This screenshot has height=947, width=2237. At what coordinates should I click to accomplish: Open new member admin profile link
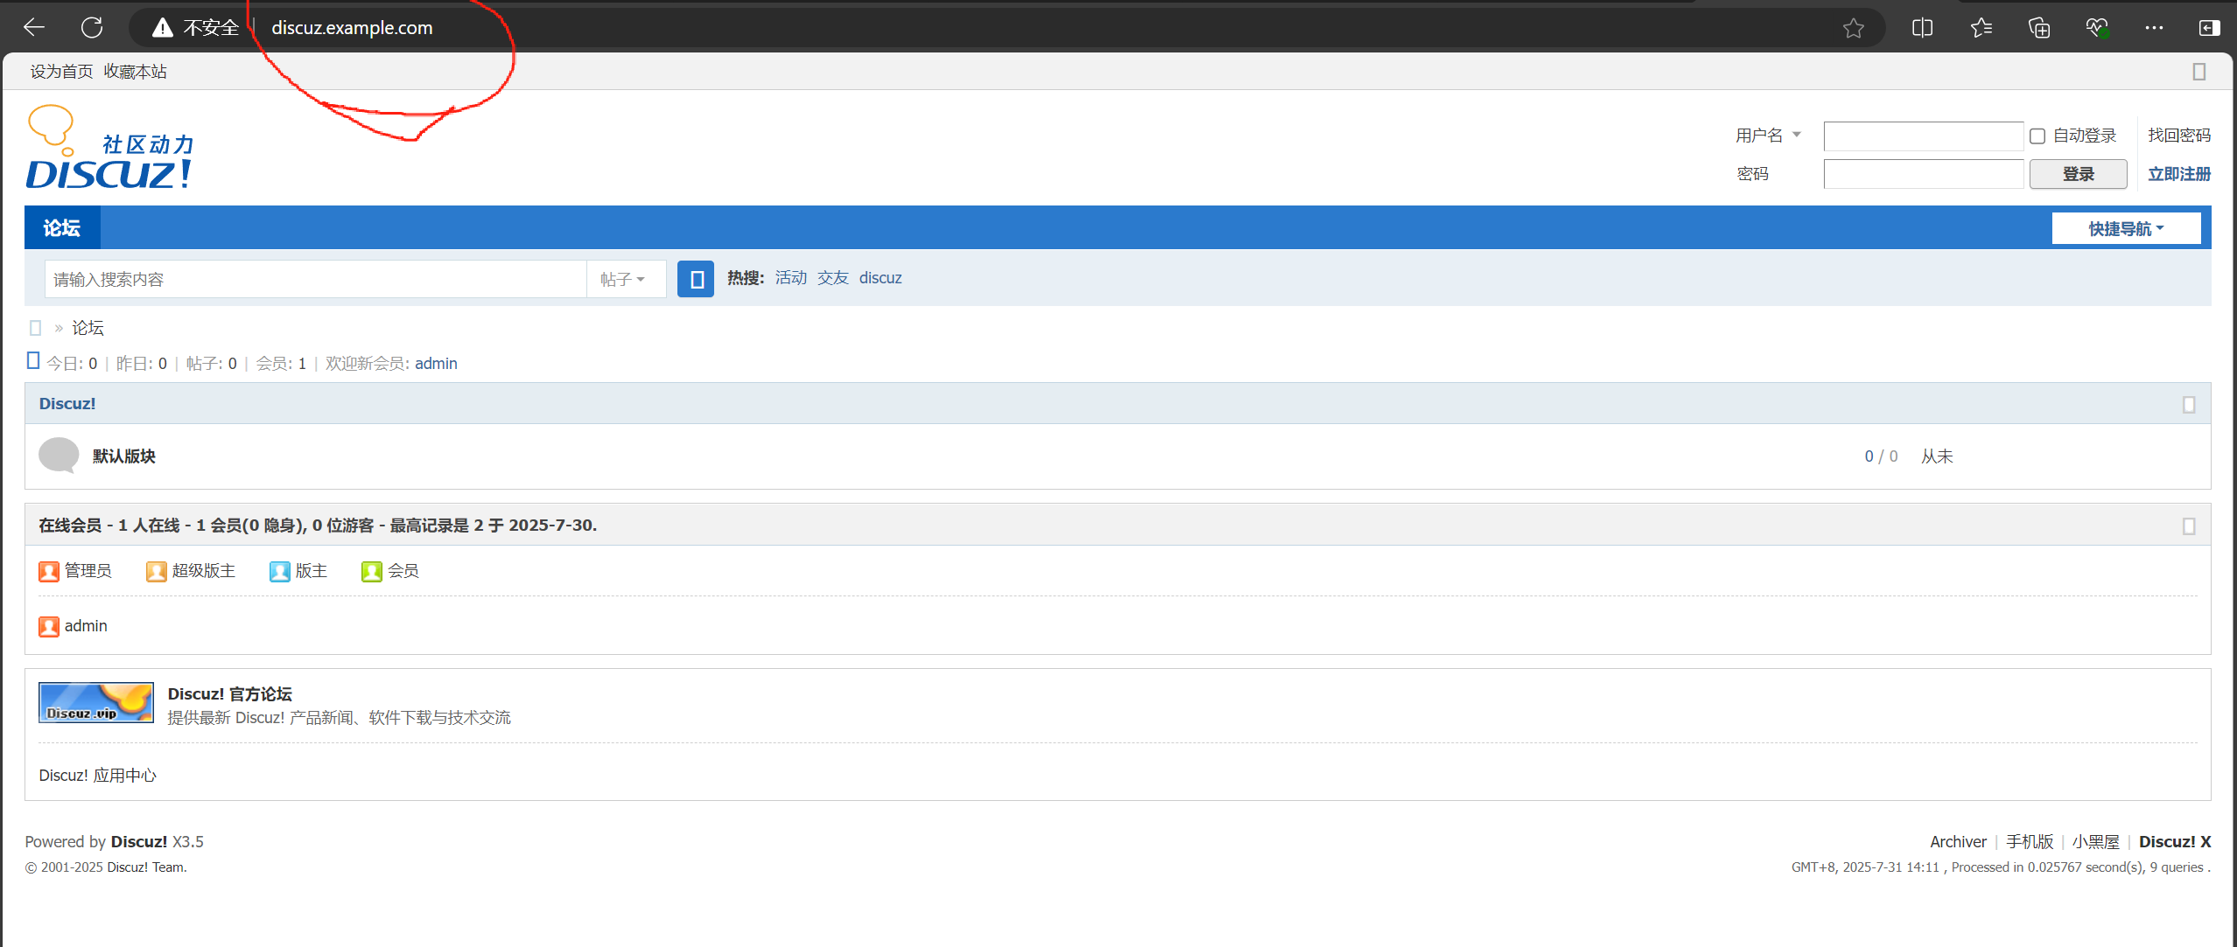click(436, 364)
